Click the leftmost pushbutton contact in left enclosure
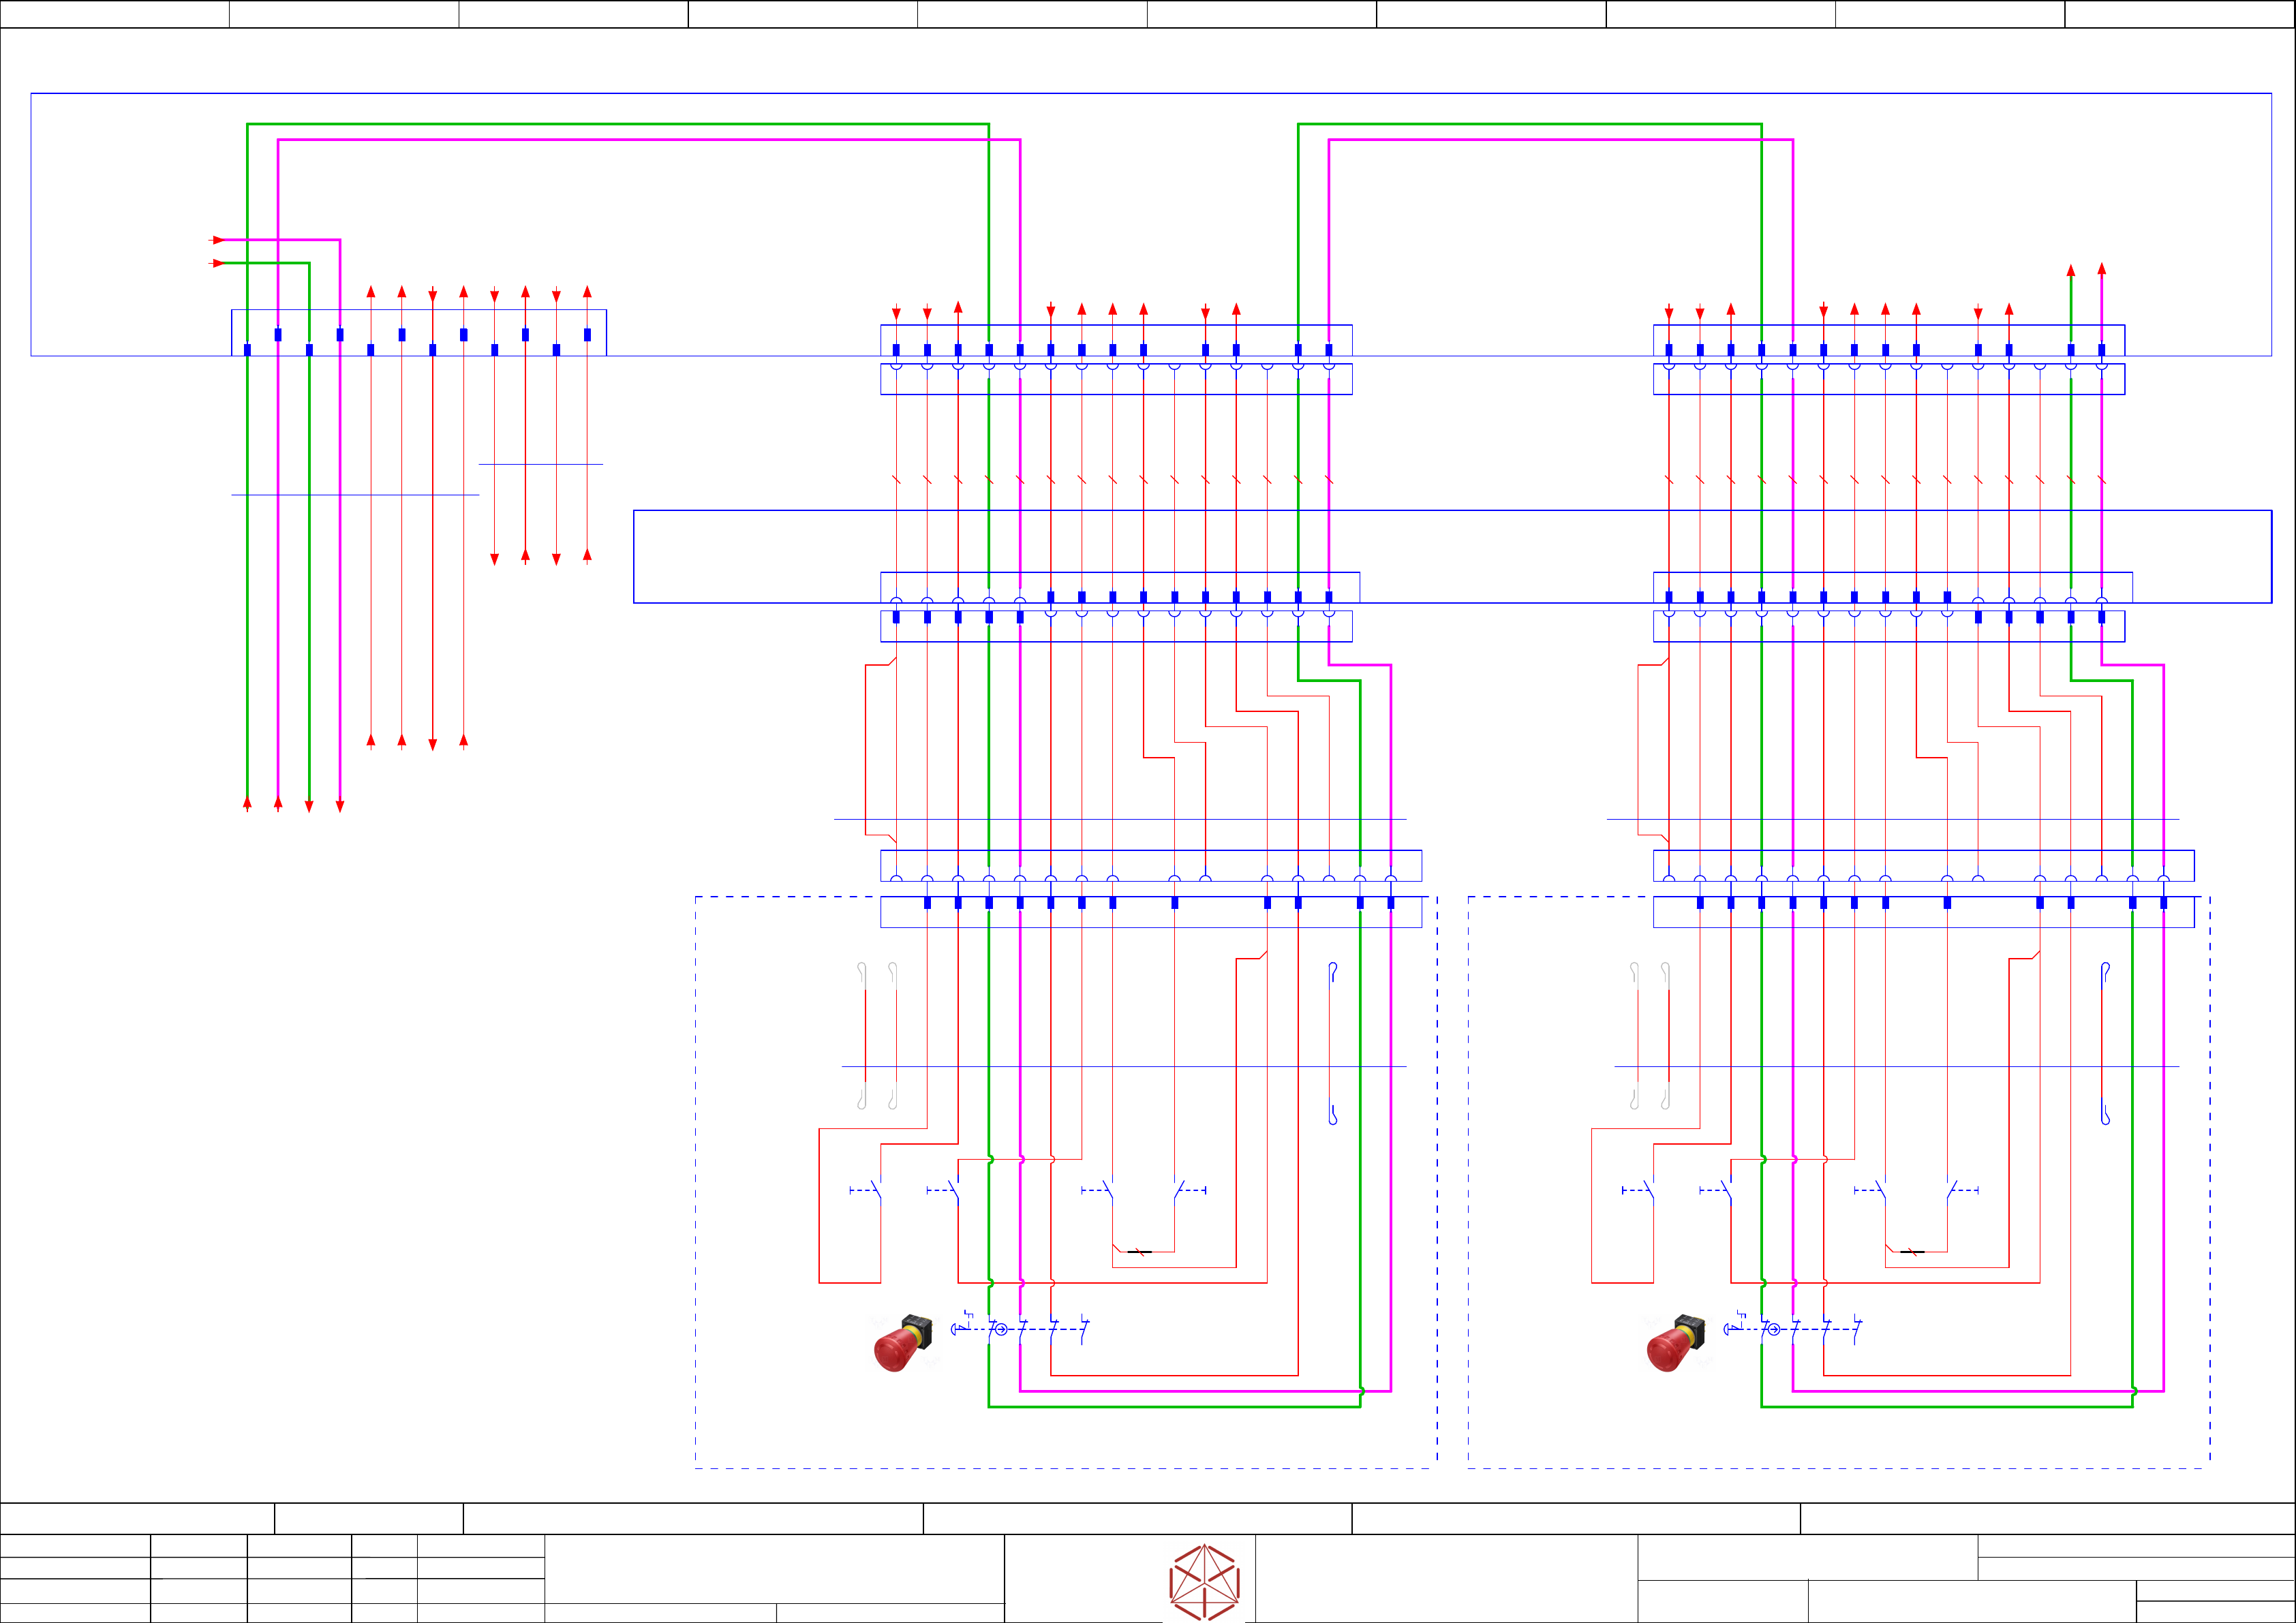Image resolution: width=2296 pixels, height=1623 pixels. [x=876, y=1190]
